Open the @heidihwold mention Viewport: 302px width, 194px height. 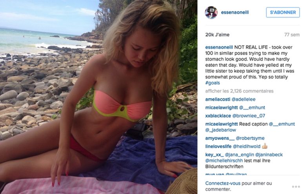[247, 146]
